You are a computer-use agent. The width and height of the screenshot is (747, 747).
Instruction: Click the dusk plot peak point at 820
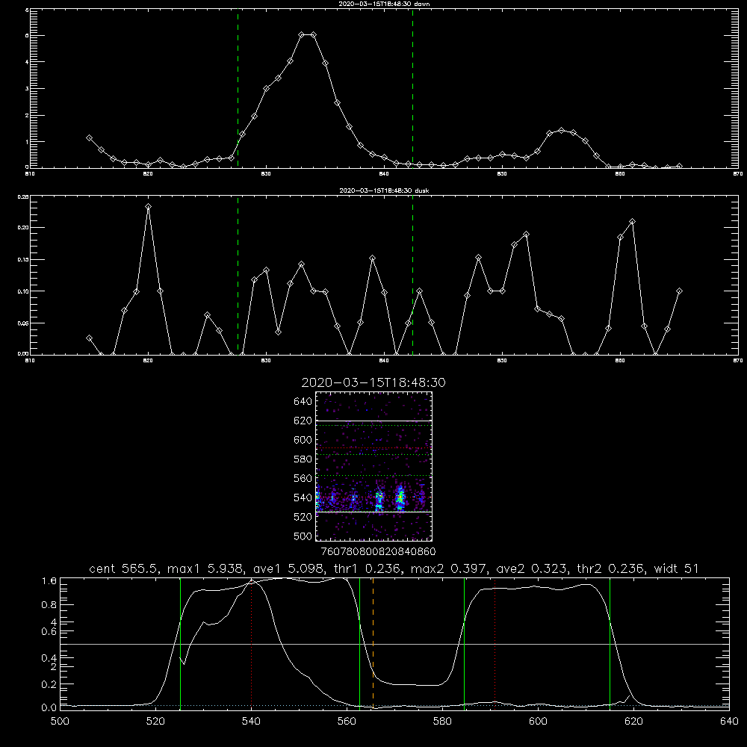coord(148,207)
